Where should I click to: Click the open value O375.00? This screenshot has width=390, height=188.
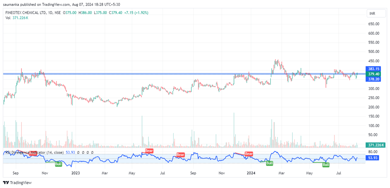click(x=70, y=12)
